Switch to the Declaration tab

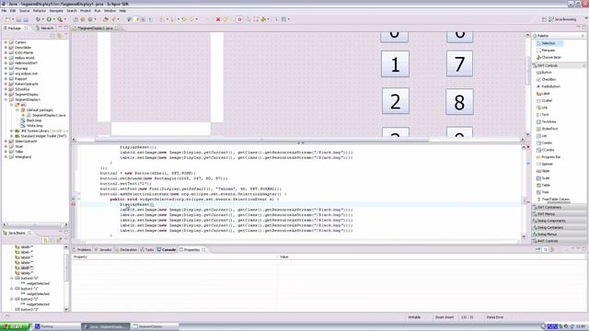[126, 249]
